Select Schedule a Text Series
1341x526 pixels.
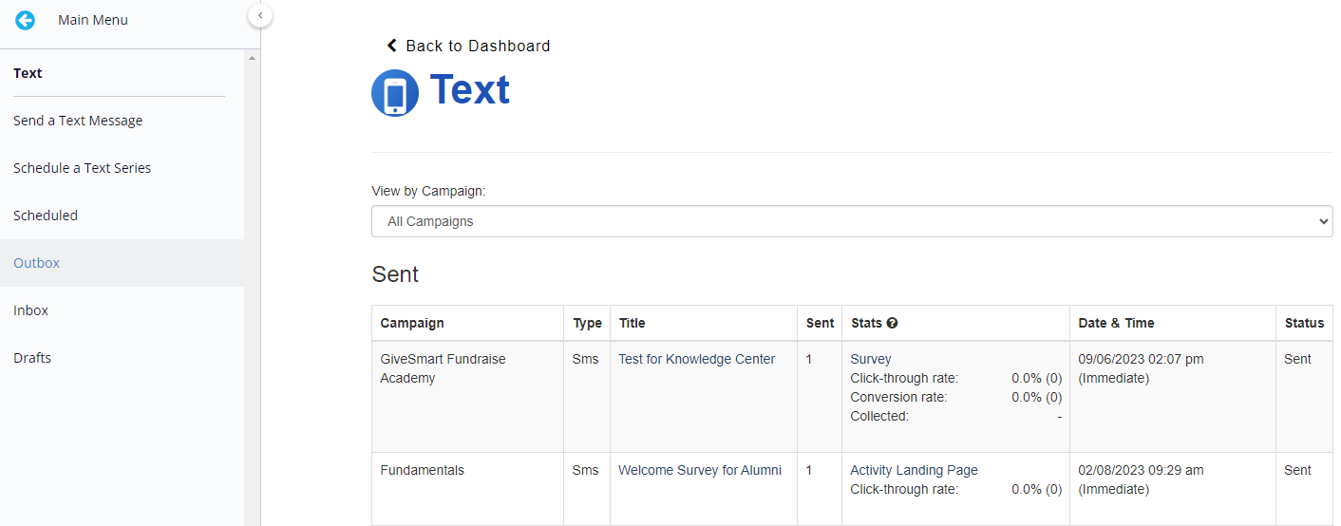(x=83, y=168)
